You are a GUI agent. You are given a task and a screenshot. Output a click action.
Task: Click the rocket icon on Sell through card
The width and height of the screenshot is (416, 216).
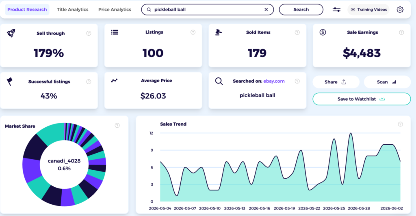(11, 33)
